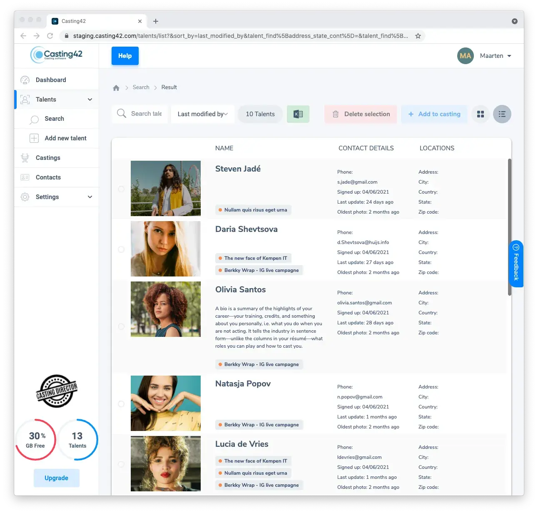Screen dimensions: 538x513
Task: Click the home breadcrumb icon
Action: (x=116, y=88)
